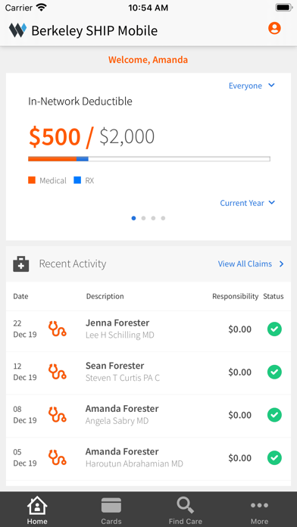Tap green status check on Jenna Forester row
This screenshot has height=527, width=297.
point(274,329)
